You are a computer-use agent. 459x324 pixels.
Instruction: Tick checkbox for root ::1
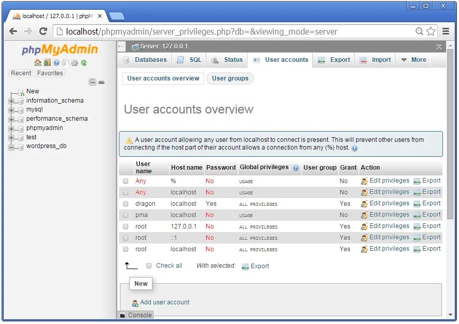pyautogui.click(x=126, y=238)
